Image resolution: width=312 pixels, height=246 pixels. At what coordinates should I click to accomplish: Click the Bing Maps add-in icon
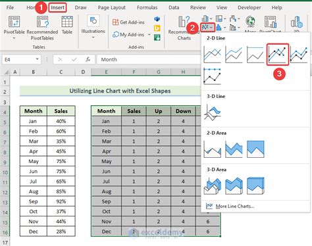click(157, 28)
